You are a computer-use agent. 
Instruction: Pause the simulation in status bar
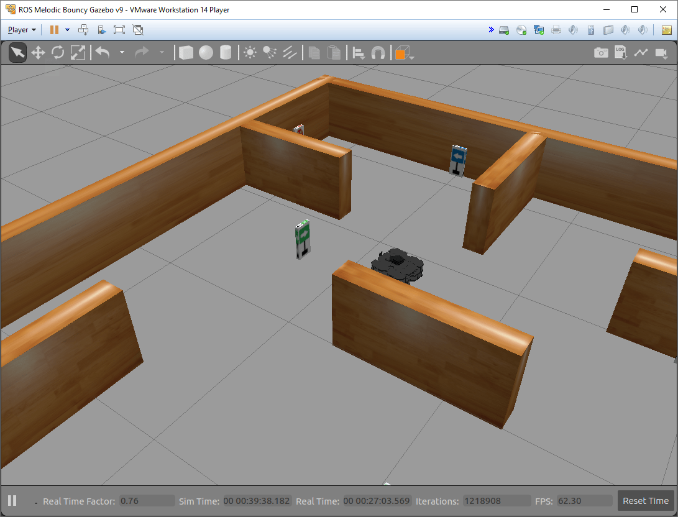click(x=12, y=501)
